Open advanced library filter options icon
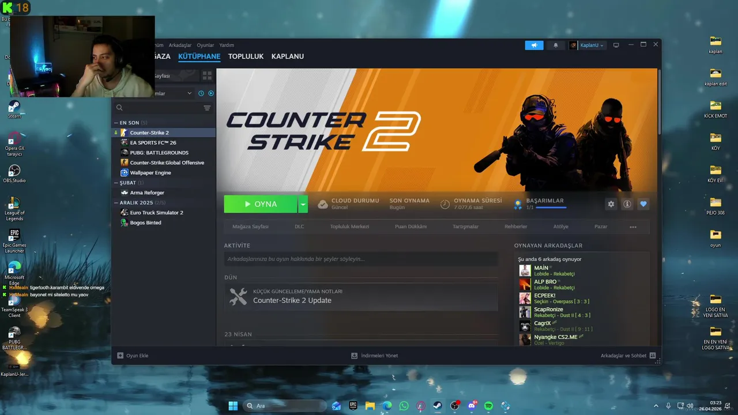 (x=207, y=108)
